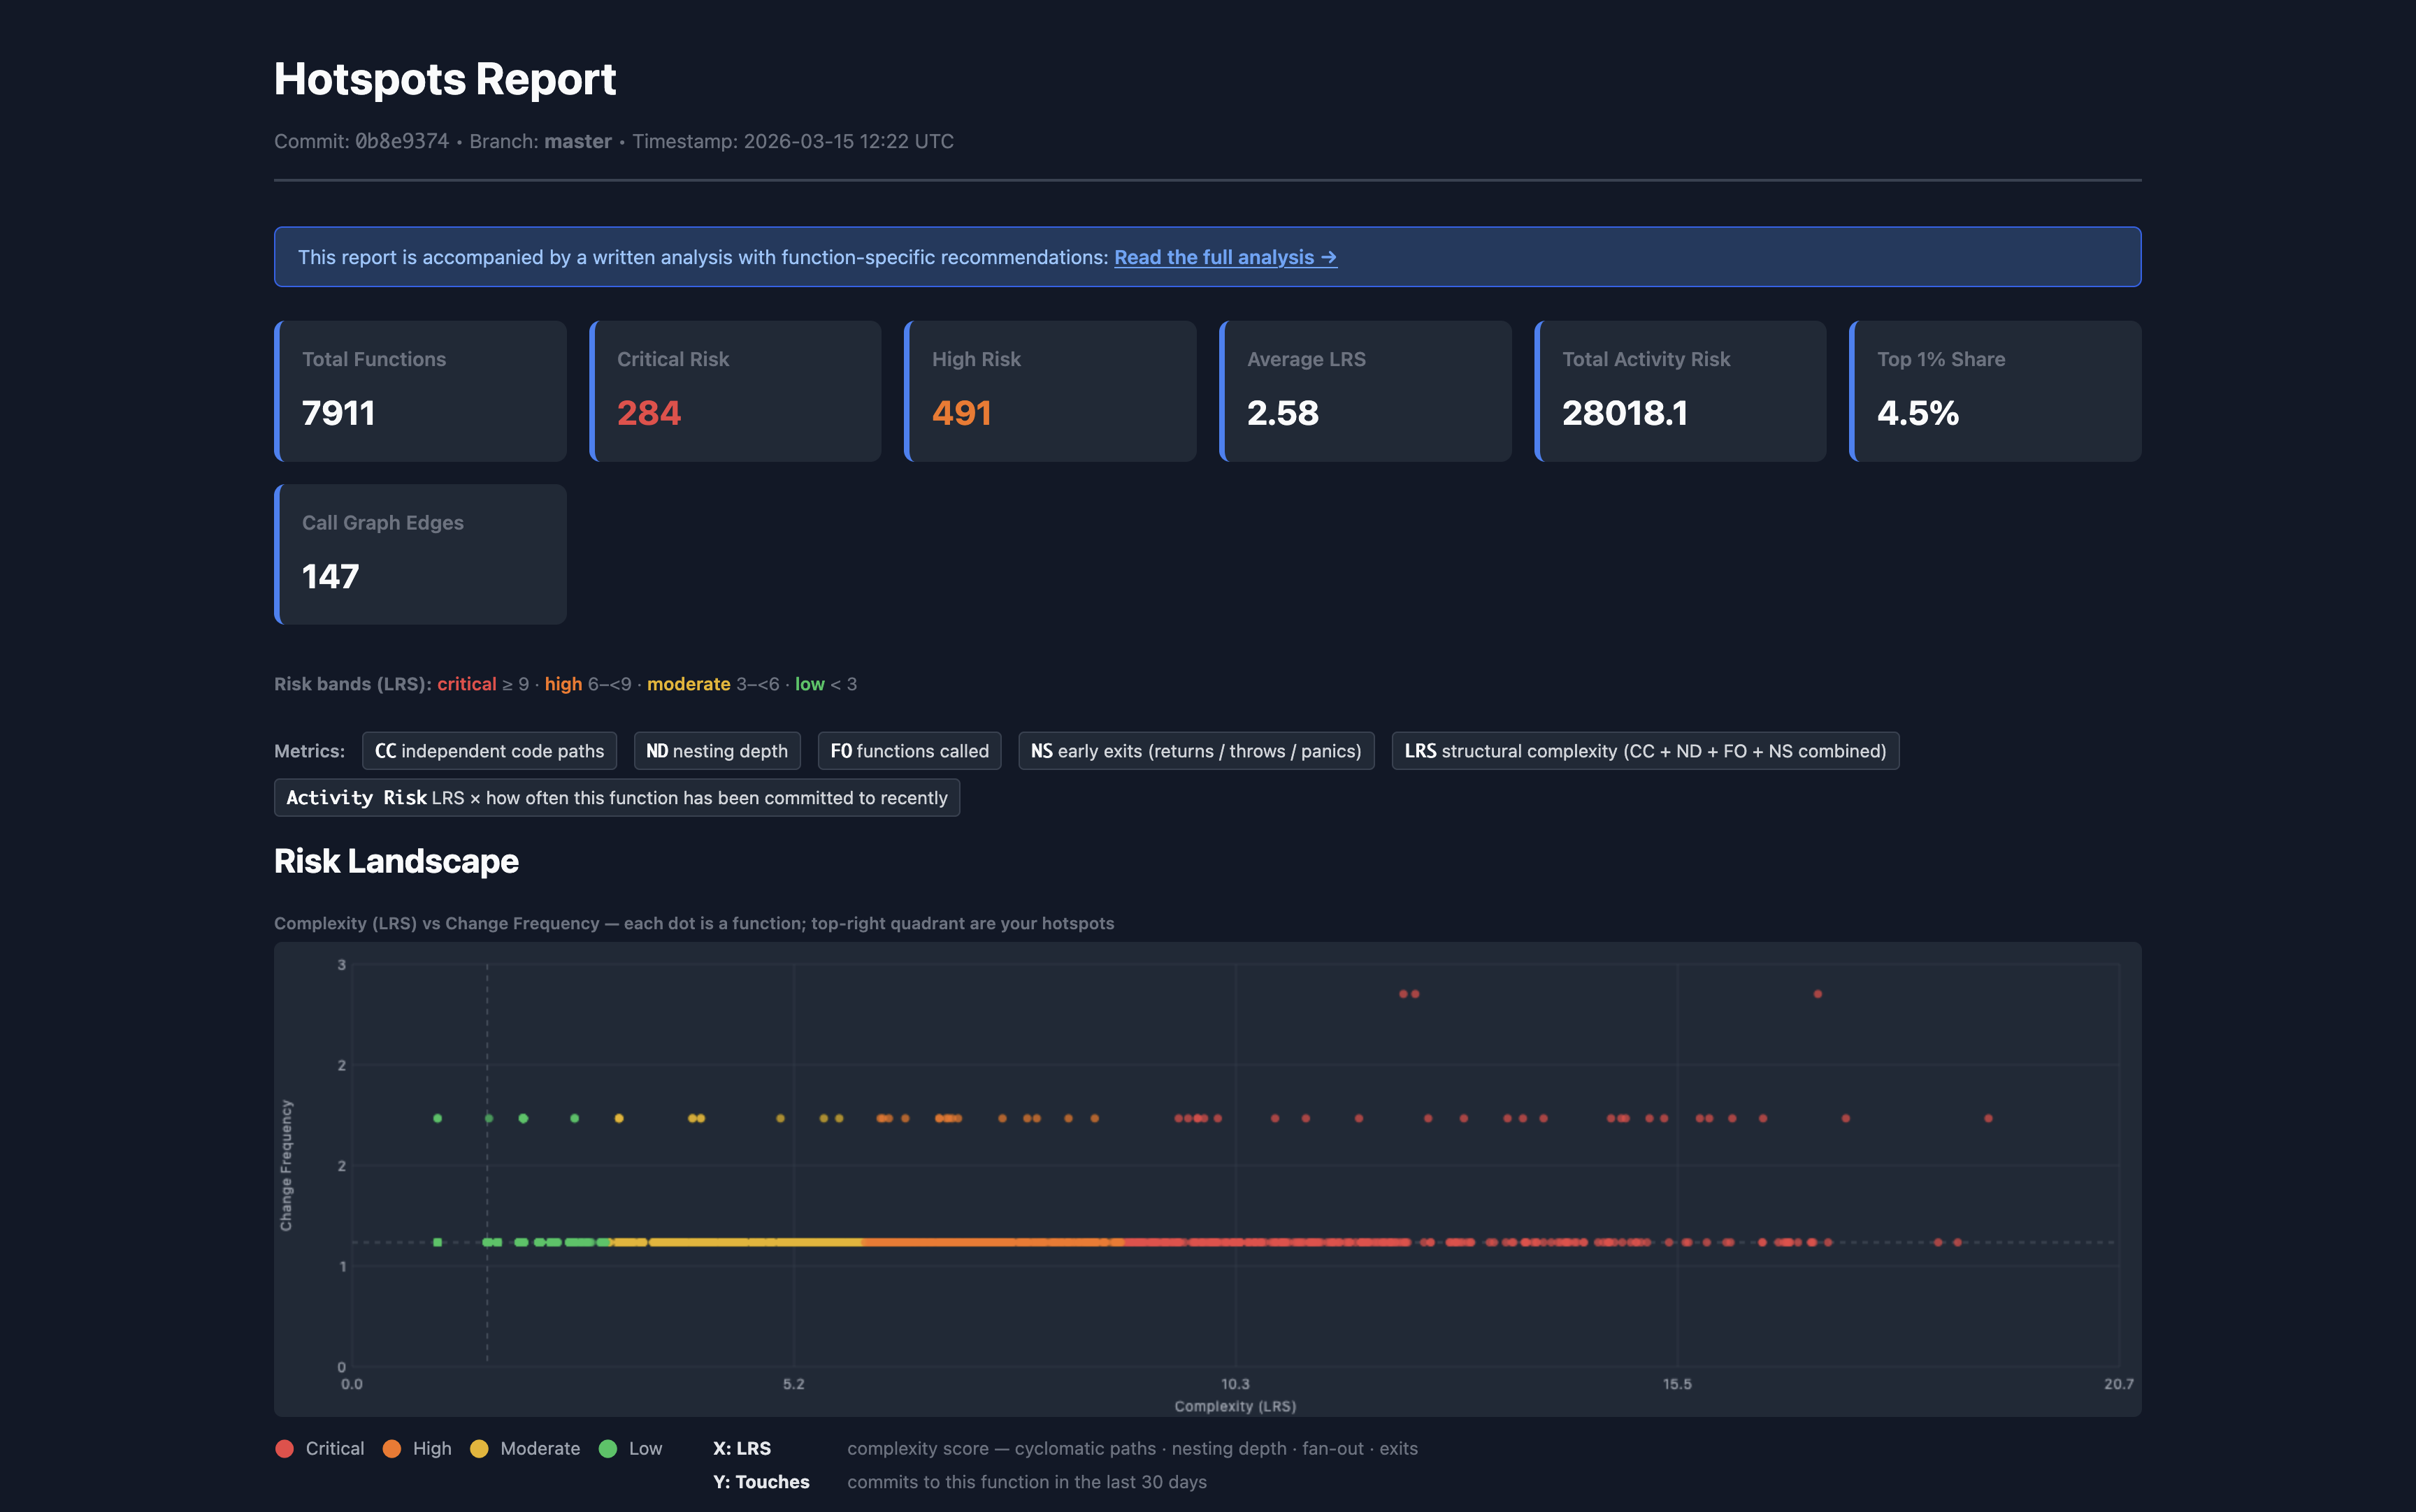This screenshot has height=1512, width=2416.
Task: Select the Call Graph Edges card
Action: tap(420, 553)
